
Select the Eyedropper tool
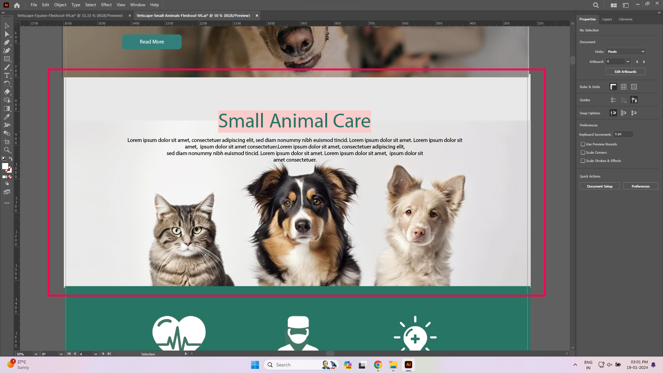(7, 117)
